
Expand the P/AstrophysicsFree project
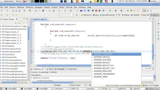click(x=1, y=49)
